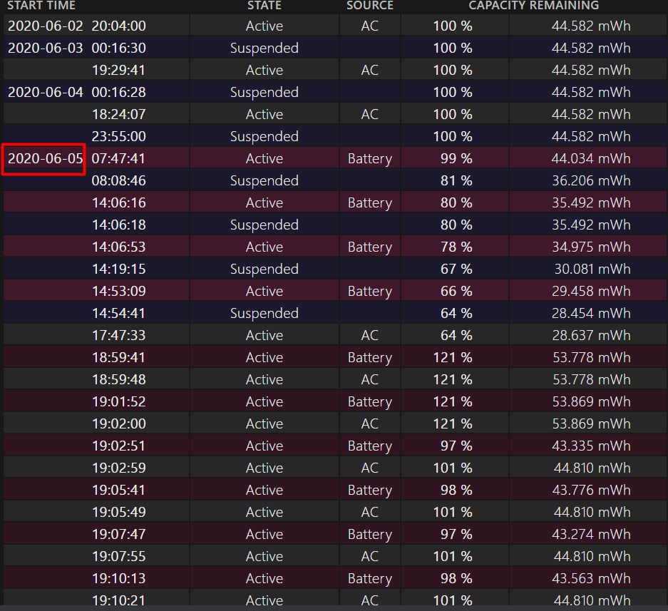668x611 pixels.
Task: Click the 78 % capacity cell
Action: pyautogui.click(x=456, y=247)
